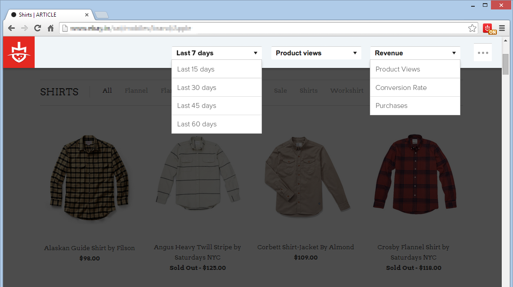Viewport: 513px width, 287px height.
Task: Click Crosby Flannel Shirt title
Action: (414, 252)
